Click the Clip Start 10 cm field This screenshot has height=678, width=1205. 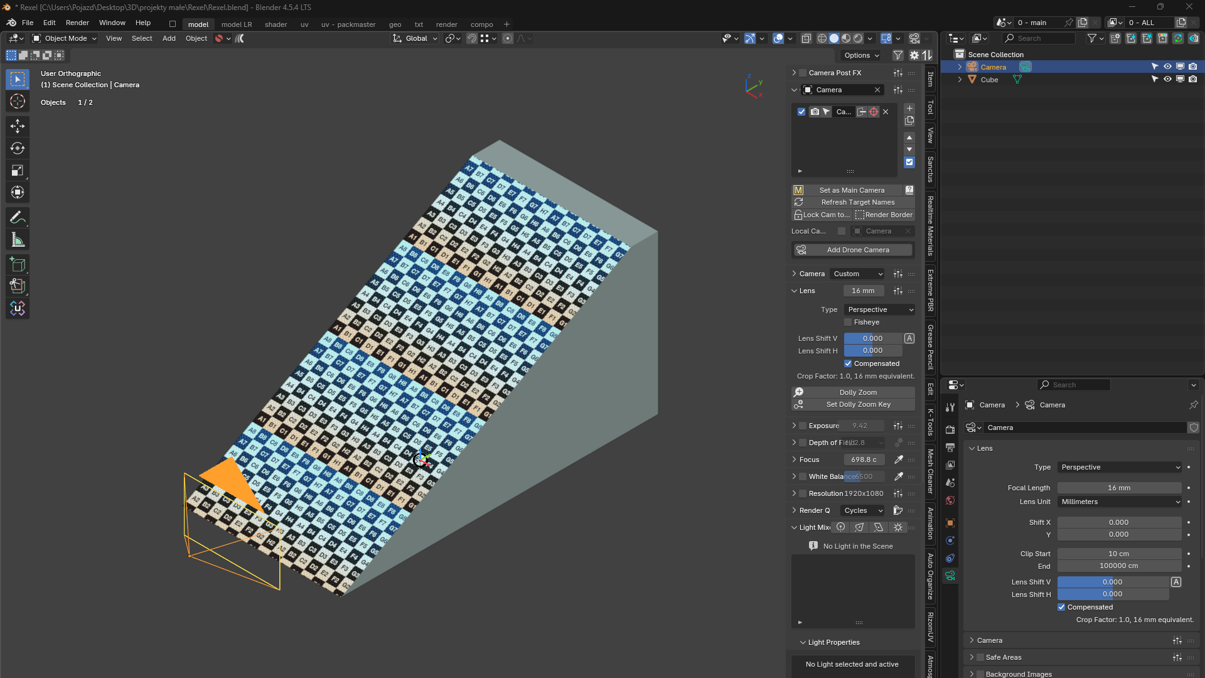[1120, 554]
